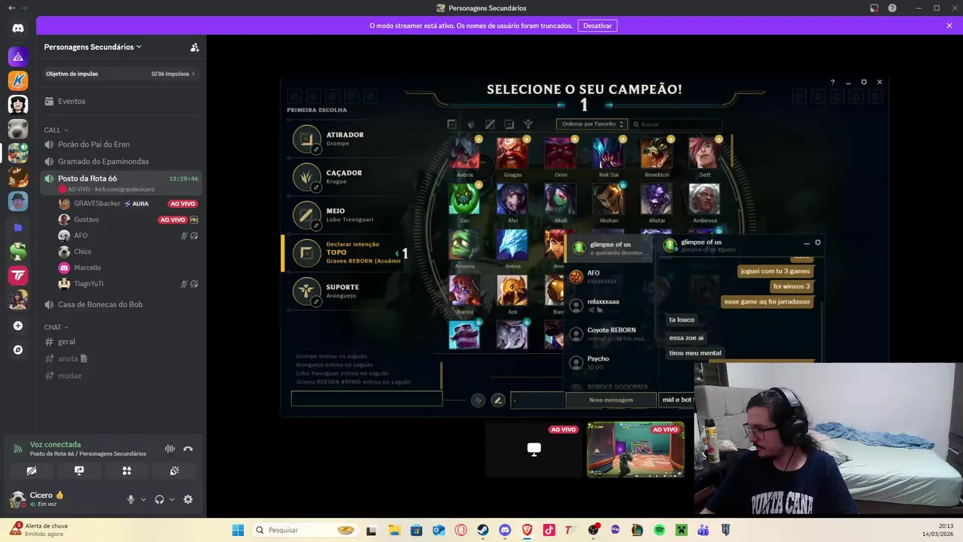Select the support role filter icon

(x=528, y=124)
